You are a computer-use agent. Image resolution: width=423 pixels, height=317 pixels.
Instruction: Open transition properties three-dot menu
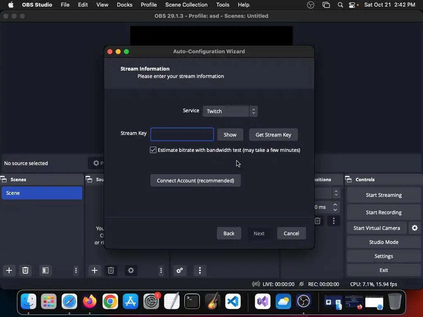pos(334,221)
